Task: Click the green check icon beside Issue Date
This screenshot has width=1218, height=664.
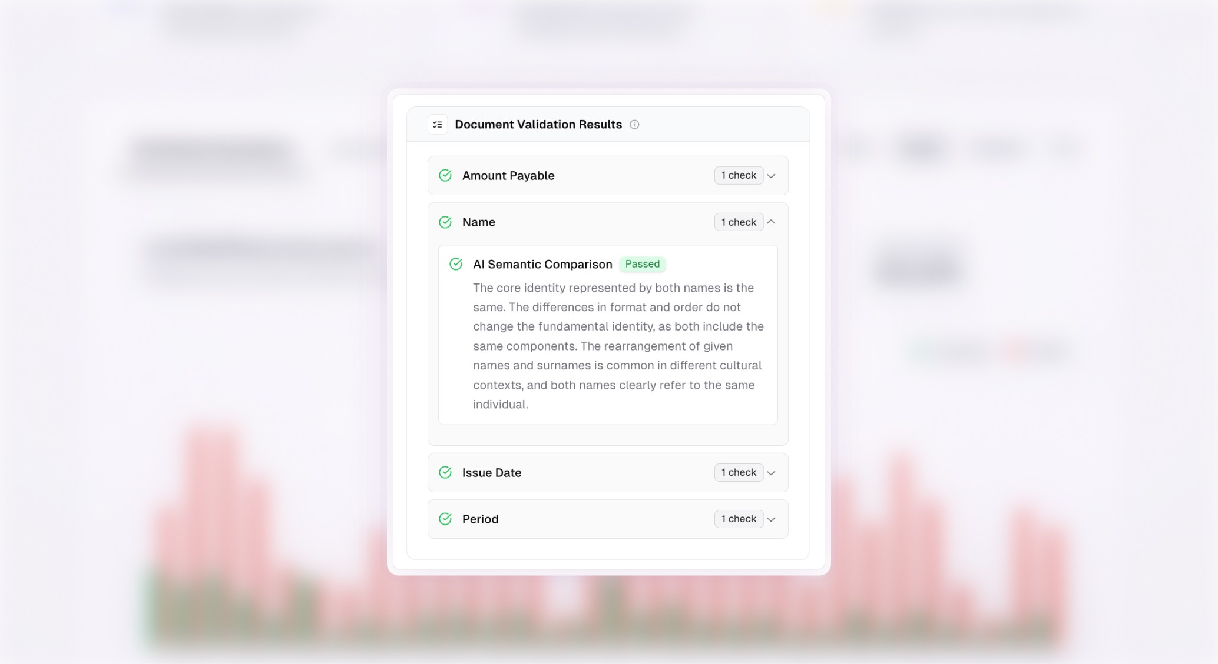Action: 445,472
